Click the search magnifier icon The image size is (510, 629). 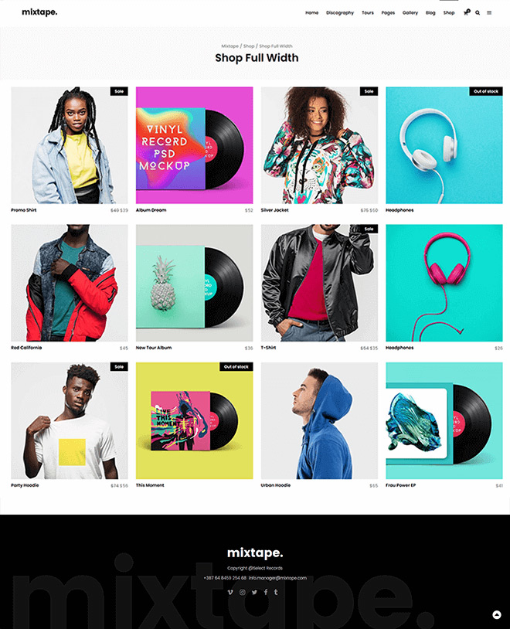478,13
